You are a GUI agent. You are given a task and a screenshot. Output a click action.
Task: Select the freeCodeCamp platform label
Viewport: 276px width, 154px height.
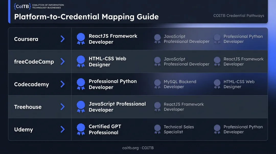(x=34, y=62)
